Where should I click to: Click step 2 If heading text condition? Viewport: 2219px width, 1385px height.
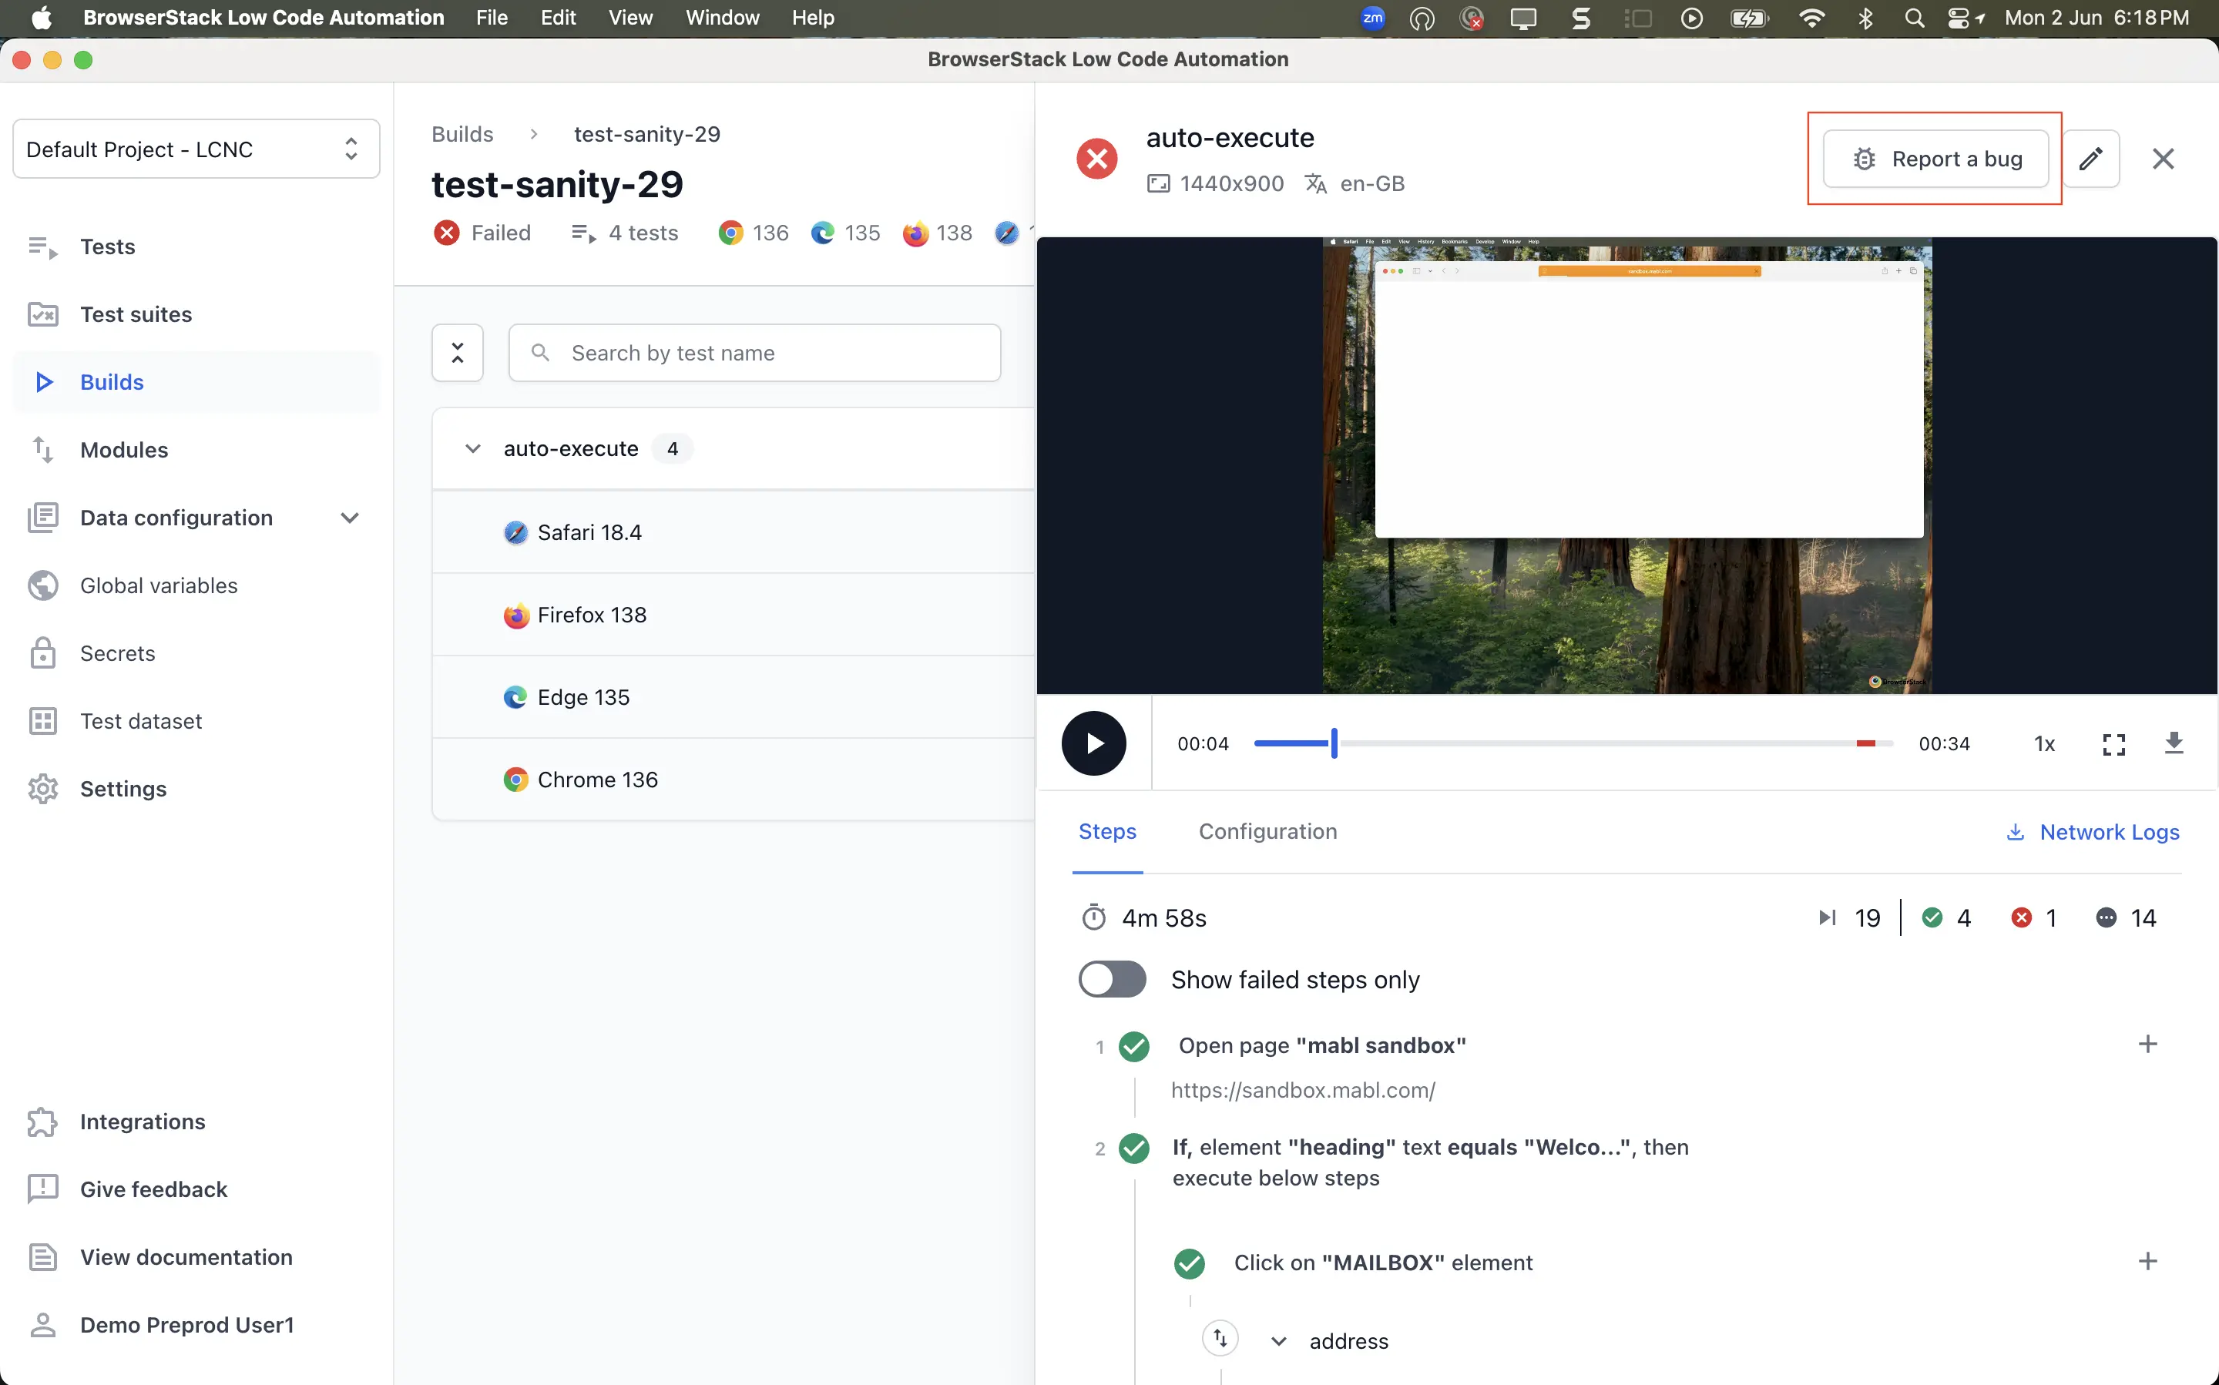(1430, 1162)
